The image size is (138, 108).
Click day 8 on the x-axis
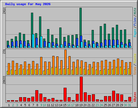[37, 105]
